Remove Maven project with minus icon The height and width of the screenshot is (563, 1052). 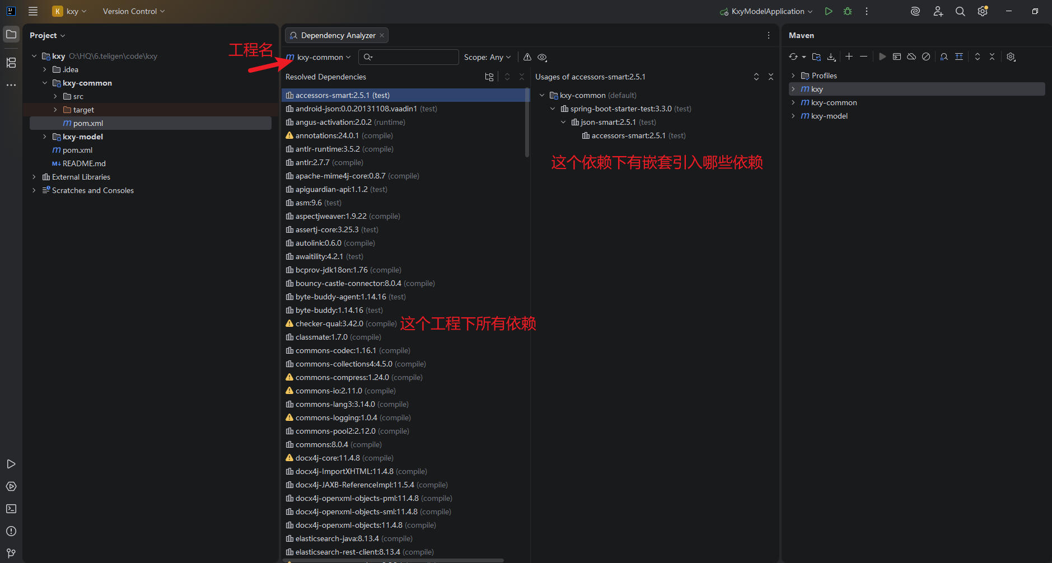[x=863, y=57]
